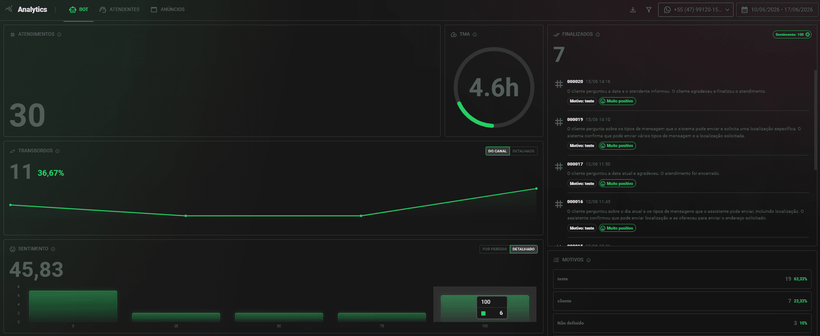Switch to the ATENDENTES tab

pos(120,10)
